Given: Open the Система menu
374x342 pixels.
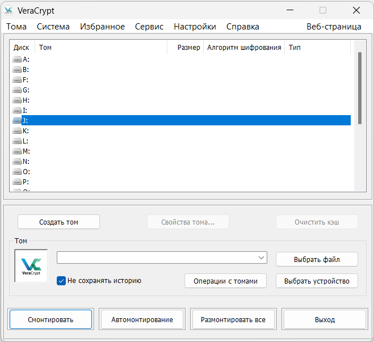Looking at the screenshot, I should pyautogui.click(x=53, y=27).
